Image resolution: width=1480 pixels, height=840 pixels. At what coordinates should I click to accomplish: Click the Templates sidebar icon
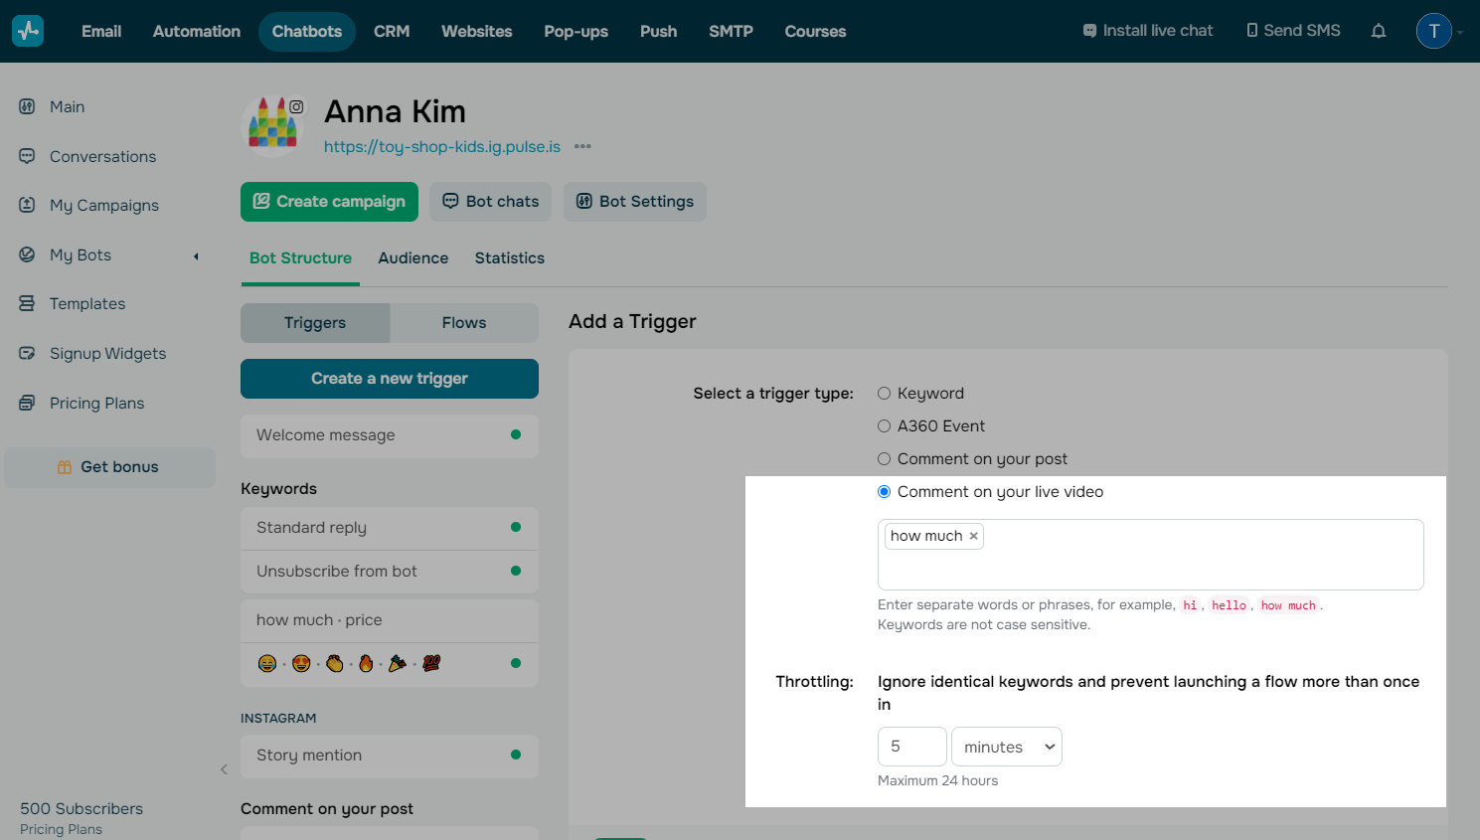[27, 303]
